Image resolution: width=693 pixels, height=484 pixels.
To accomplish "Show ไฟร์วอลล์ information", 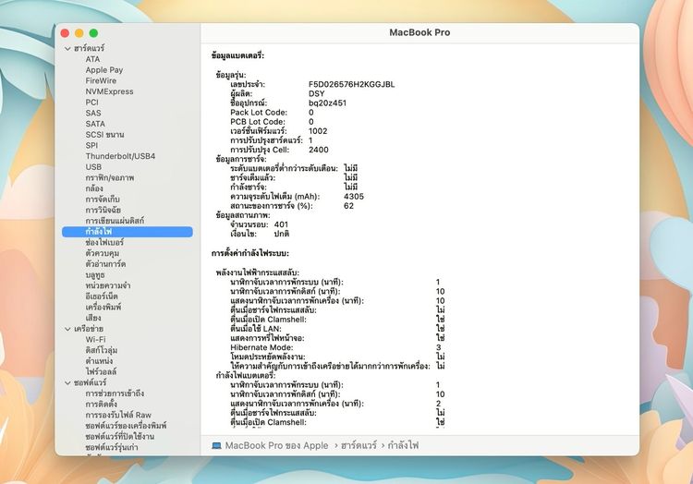I will pos(101,372).
